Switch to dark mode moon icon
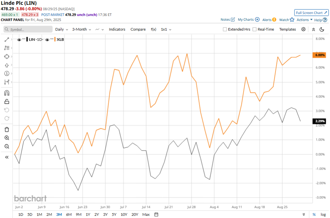The image size is (330, 218). [322, 29]
